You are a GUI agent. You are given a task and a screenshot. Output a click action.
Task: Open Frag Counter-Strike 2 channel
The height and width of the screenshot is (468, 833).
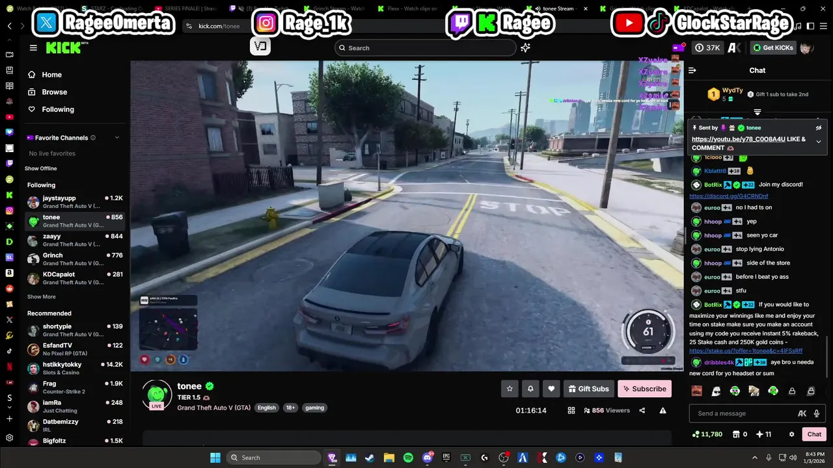click(x=75, y=387)
